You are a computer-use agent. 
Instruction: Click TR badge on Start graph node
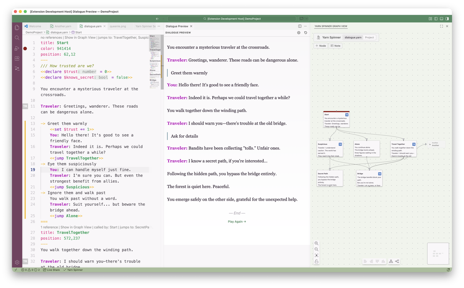(347, 115)
